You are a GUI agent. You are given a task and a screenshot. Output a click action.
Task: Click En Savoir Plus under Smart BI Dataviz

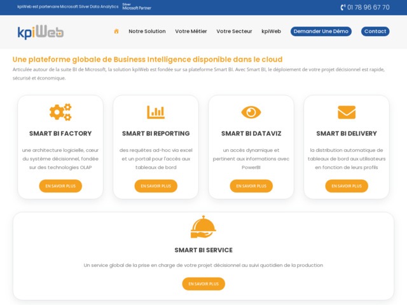(x=251, y=186)
